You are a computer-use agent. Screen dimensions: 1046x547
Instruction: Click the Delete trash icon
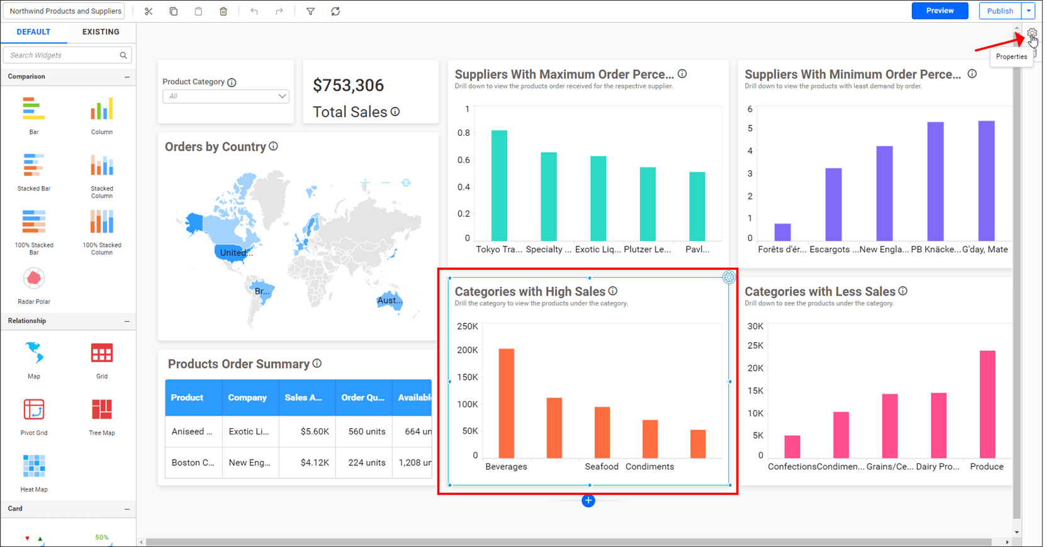point(223,11)
